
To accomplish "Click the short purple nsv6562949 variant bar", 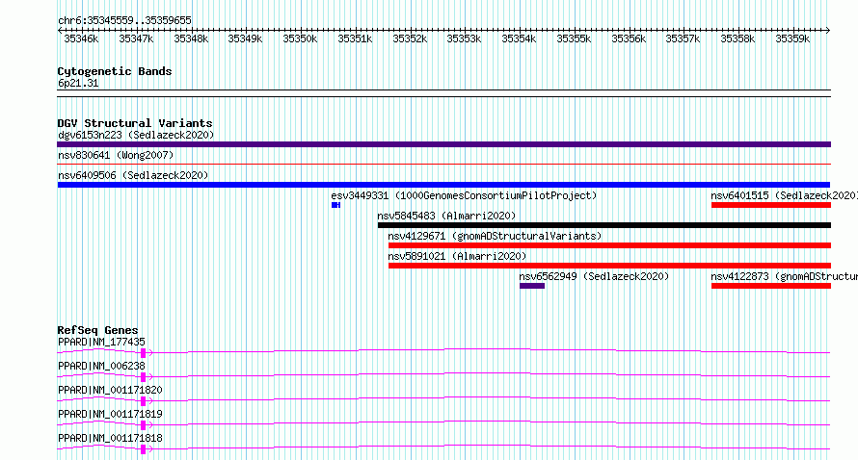I will (532, 286).
